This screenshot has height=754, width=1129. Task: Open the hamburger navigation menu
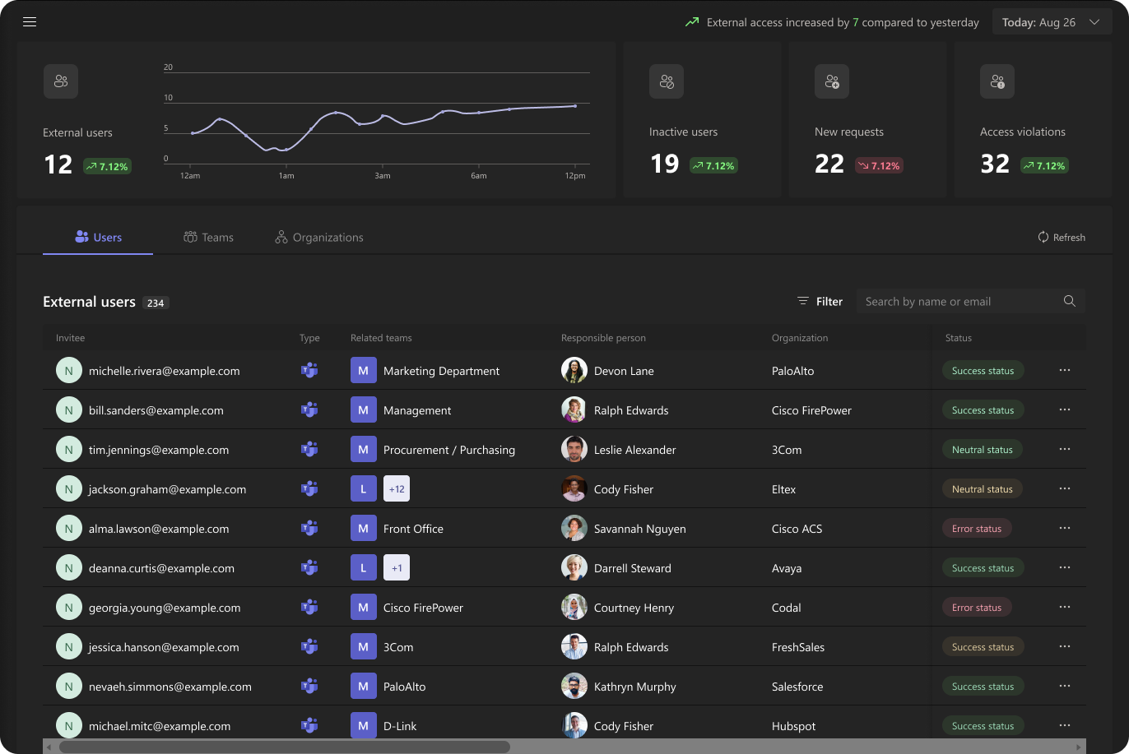(30, 22)
